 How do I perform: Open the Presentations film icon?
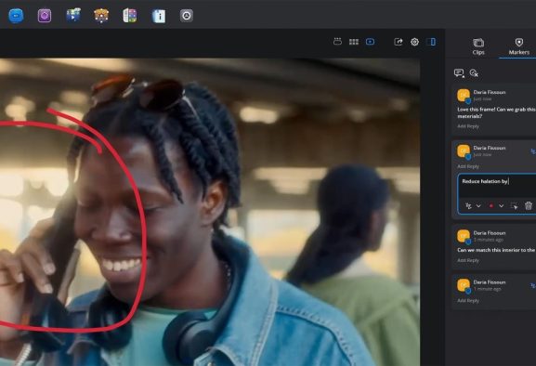tap(73, 16)
